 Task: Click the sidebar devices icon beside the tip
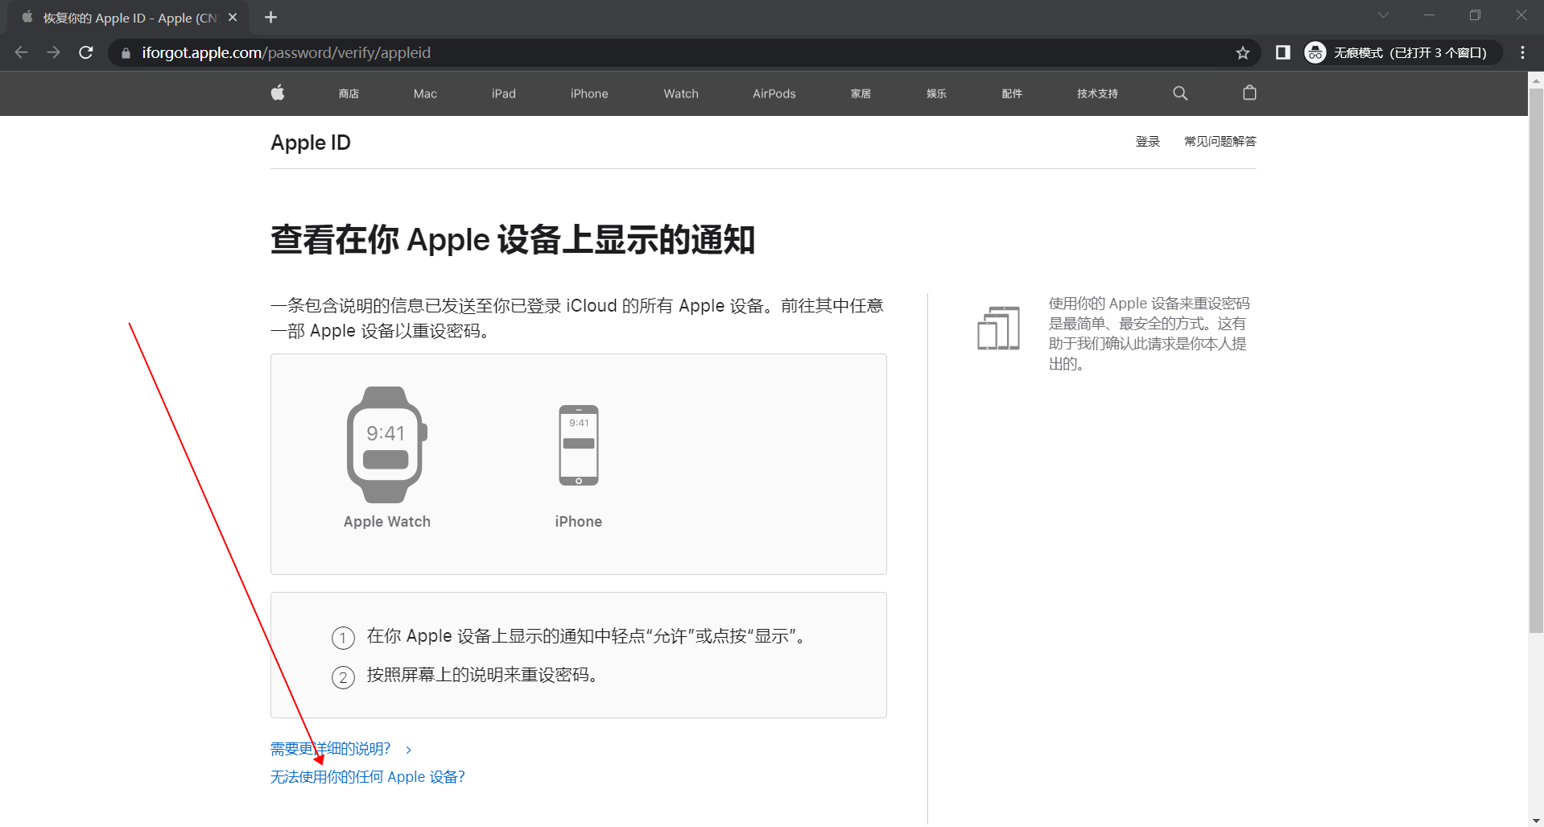click(998, 328)
